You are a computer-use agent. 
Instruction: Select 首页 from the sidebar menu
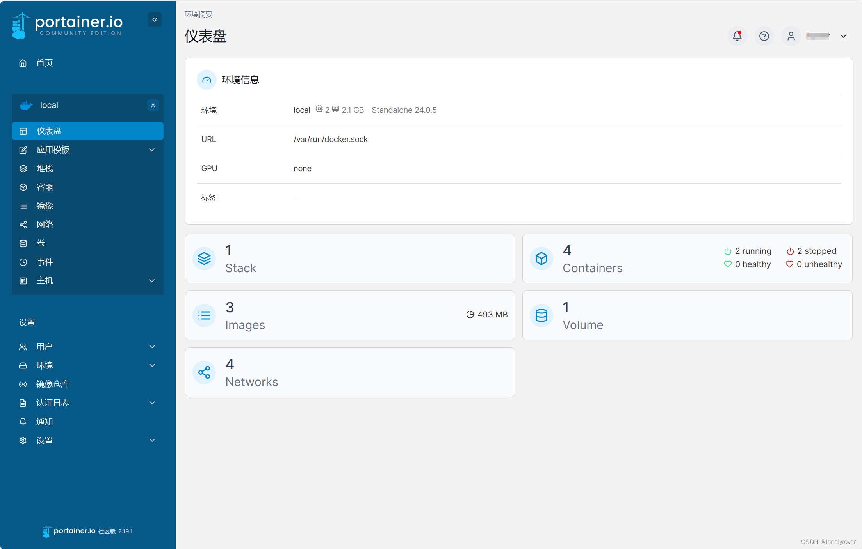44,63
